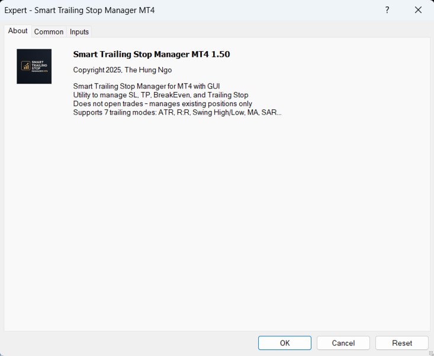Screen dimensions: 434x356
Task: Open the Inputs tab
Action: 79,31
